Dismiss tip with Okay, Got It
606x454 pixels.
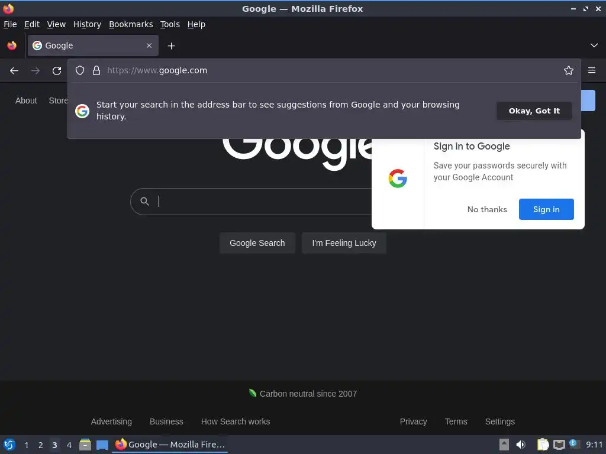point(534,111)
